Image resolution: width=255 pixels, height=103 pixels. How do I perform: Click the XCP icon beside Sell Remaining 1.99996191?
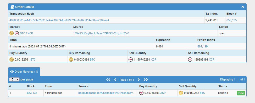[x=190, y=59]
